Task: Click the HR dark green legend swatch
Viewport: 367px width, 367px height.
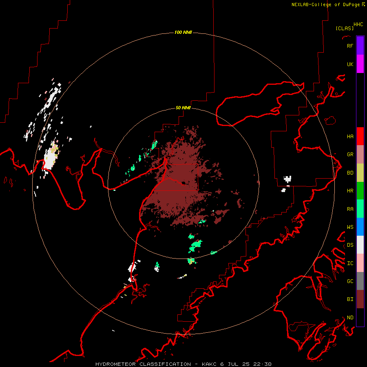Action: click(360, 191)
